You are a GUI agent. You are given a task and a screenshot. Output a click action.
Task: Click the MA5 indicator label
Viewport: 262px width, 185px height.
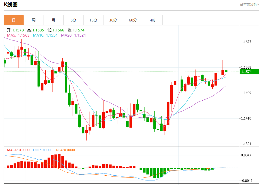(18, 35)
